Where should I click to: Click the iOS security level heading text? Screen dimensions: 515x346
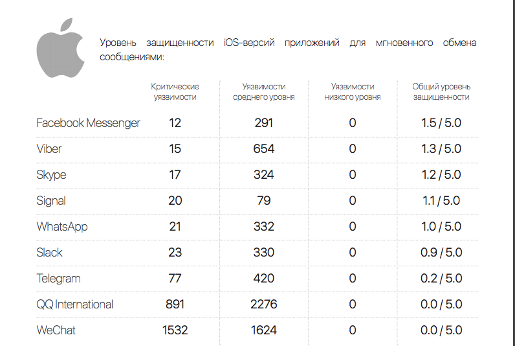tap(288, 50)
